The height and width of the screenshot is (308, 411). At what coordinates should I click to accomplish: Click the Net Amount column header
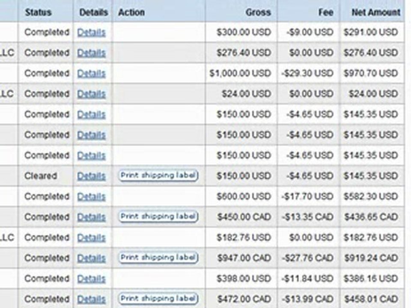coord(375,12)
